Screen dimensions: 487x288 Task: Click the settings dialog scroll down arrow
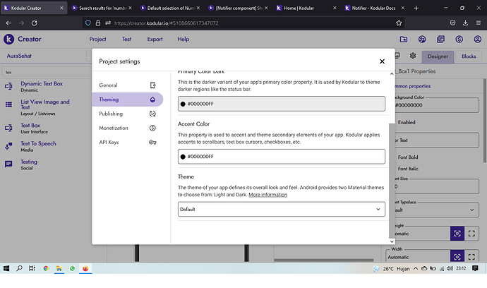pos(392,241)
